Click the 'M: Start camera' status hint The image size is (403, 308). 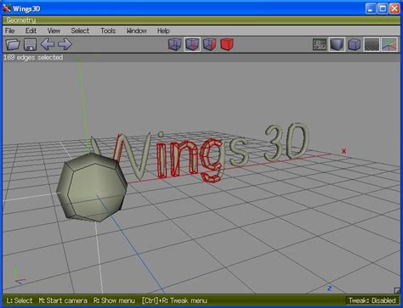pyautogui.click(x=63, y=300)
